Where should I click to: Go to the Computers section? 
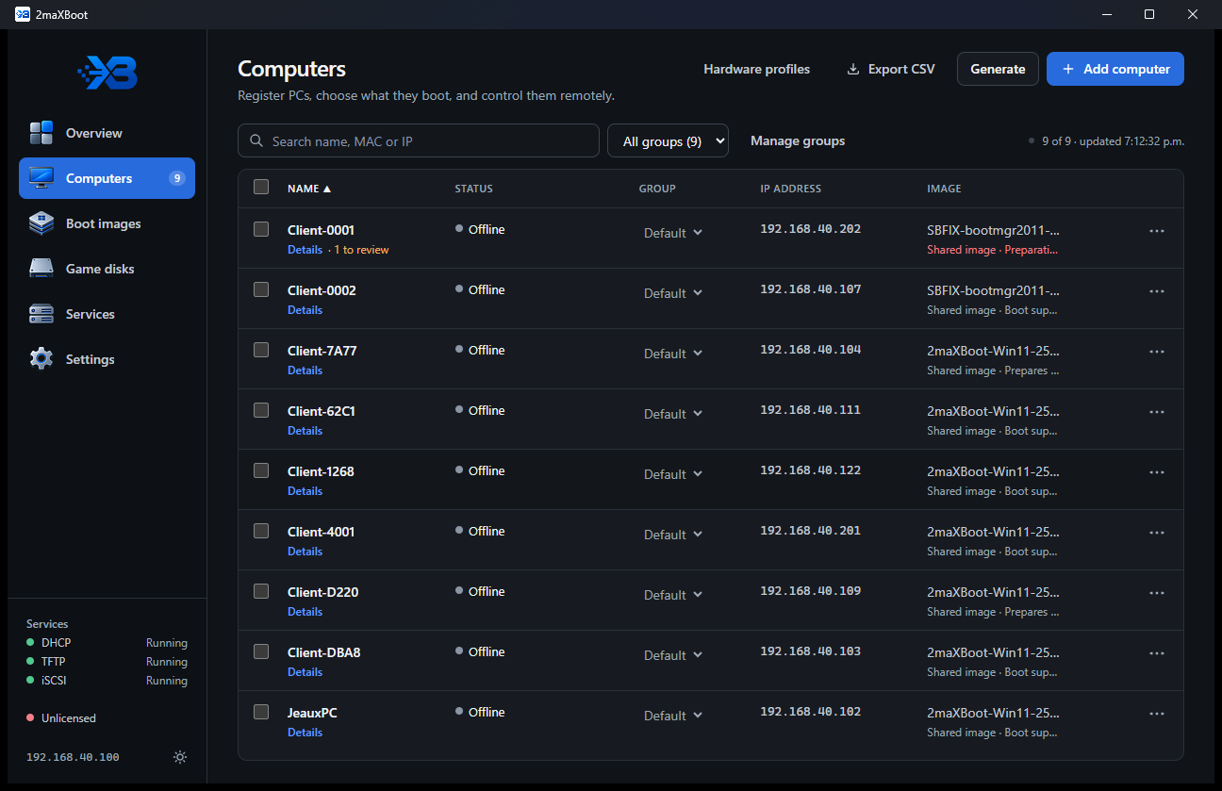107,178
